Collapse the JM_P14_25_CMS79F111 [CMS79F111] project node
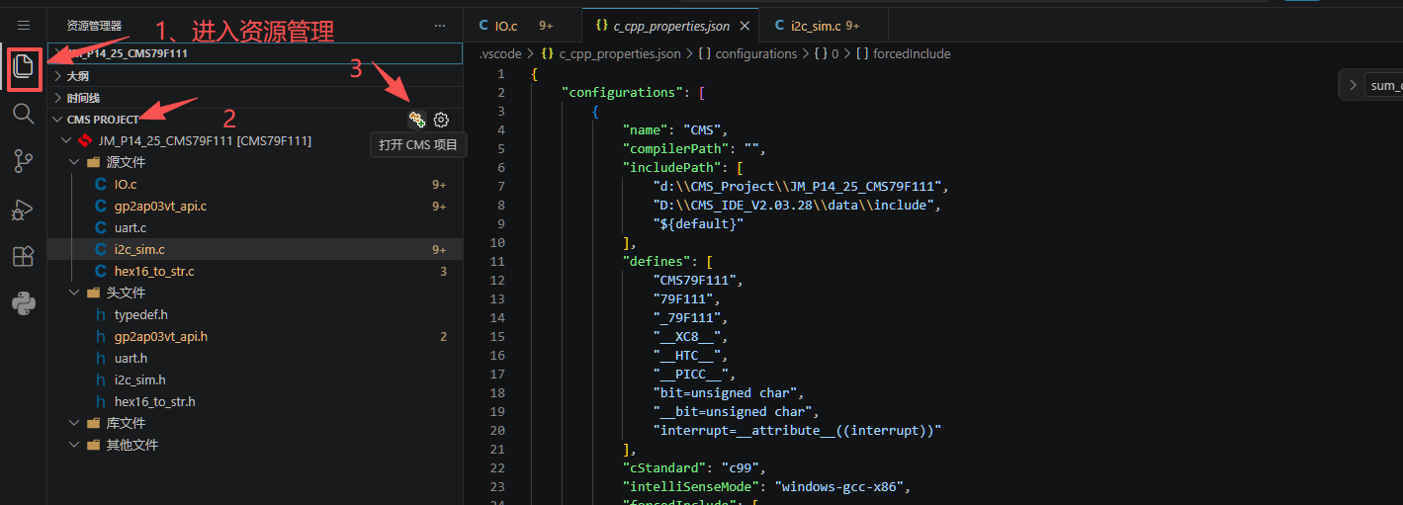The height and width of the screenshot is (505, 1403). point(67,141)
